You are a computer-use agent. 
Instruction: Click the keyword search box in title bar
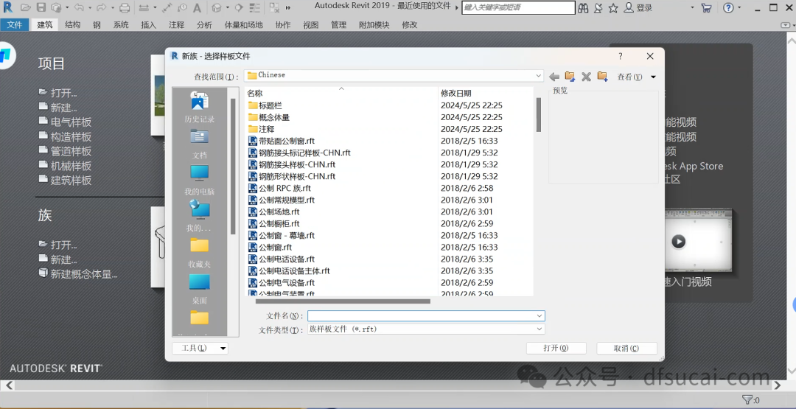point(518,7)
